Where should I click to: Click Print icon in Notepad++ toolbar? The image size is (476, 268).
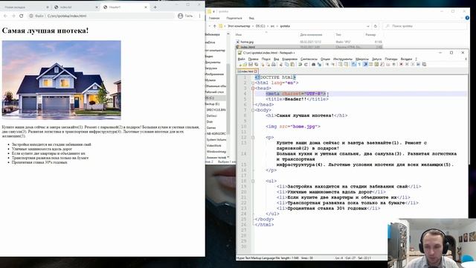pos(274,65)
